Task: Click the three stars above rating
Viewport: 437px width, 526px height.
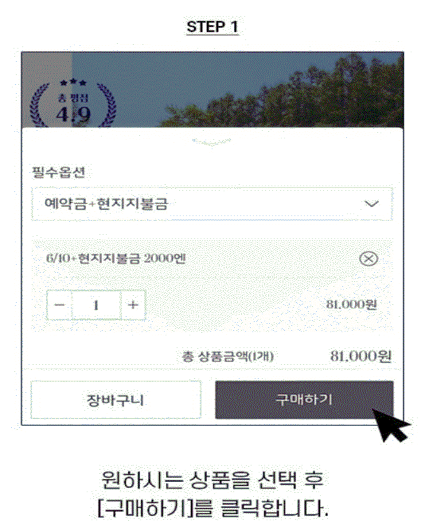Action: coord(73,82)
